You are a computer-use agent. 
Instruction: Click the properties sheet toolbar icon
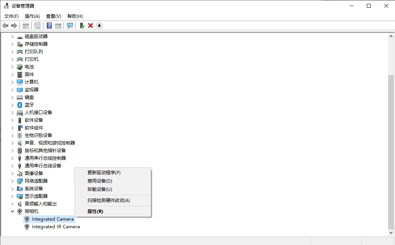point(37,25)
